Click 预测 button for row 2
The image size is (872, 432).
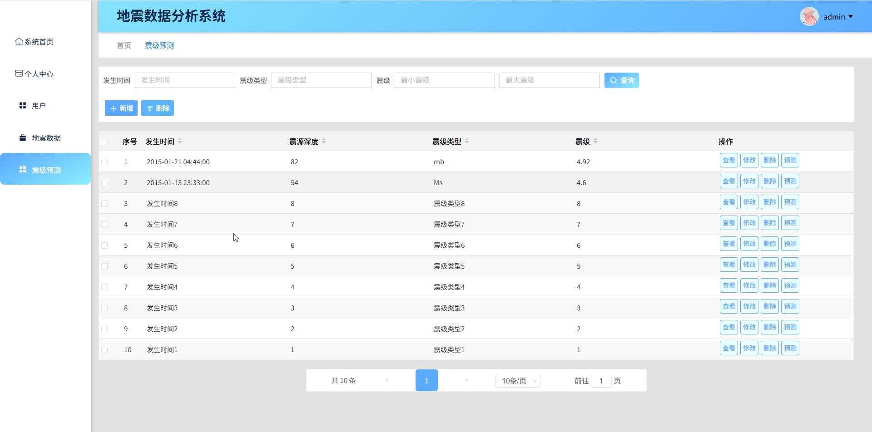point(790,181)
